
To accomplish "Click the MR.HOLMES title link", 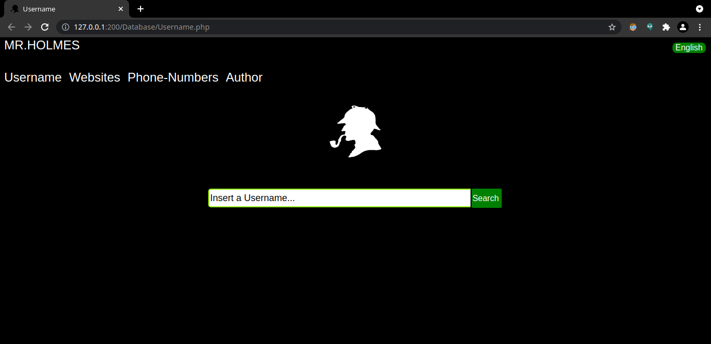I will 42,45.
